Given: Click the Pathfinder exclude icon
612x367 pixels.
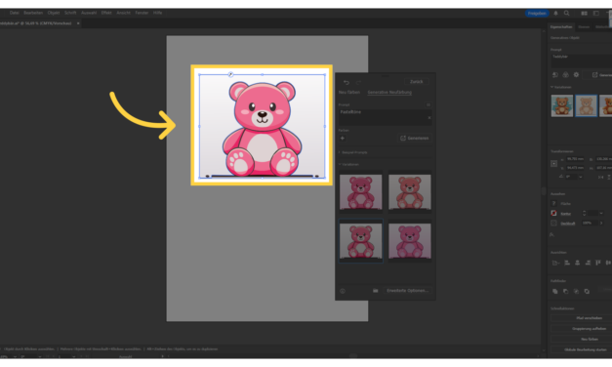Looking at the screenshot, I should tap(587, 291).
